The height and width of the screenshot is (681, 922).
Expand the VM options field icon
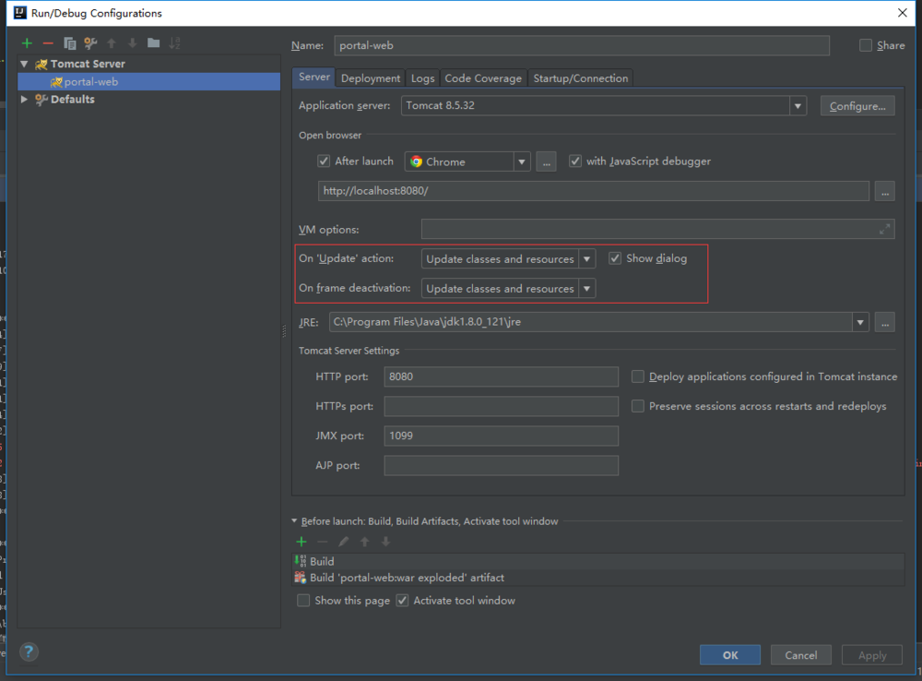click(885, 230)
